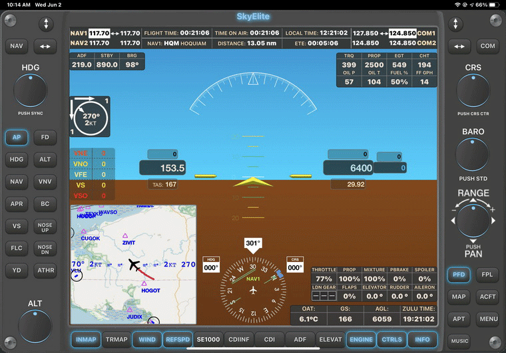Toggle the ENGINE display softkey
Image resolution: width=506 pixels, height=353 pixels.
[360, 339]
